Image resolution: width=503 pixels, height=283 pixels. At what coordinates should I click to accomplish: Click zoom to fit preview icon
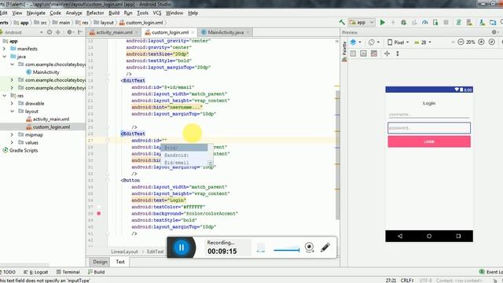(x=491, y=42)
